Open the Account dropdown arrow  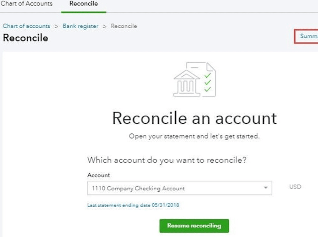265,188
